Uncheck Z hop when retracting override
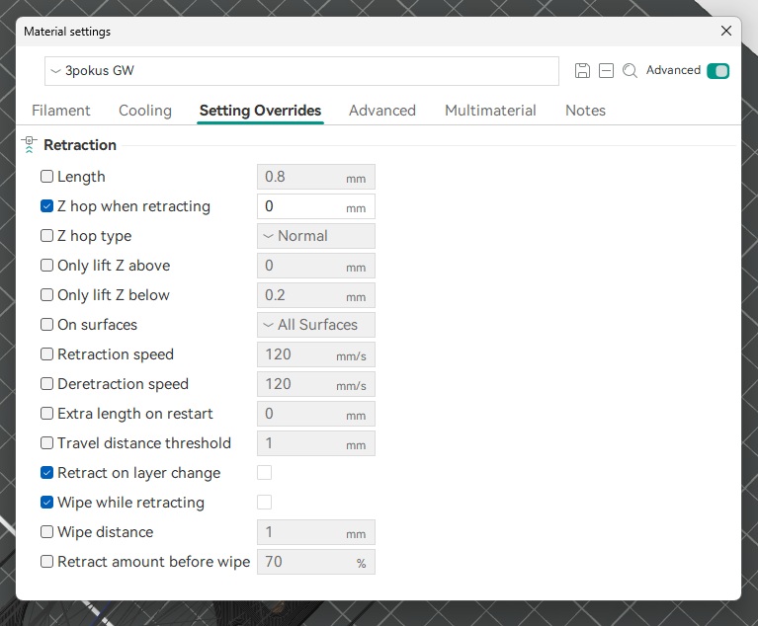The width and height of the screenshot is (758, 626). pyautogui.click(x=47, y=206)
